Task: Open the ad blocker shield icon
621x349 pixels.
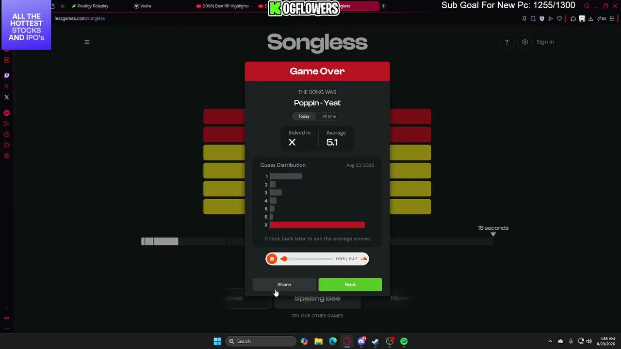Action: coord(541,18)
